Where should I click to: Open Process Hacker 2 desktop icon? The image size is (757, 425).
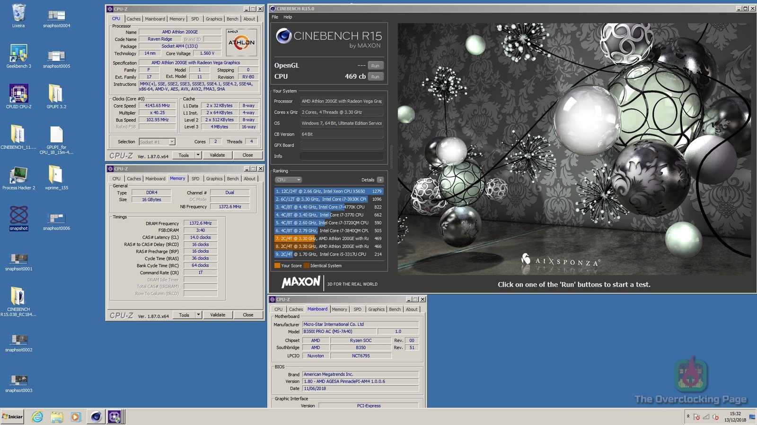(18, 175)
